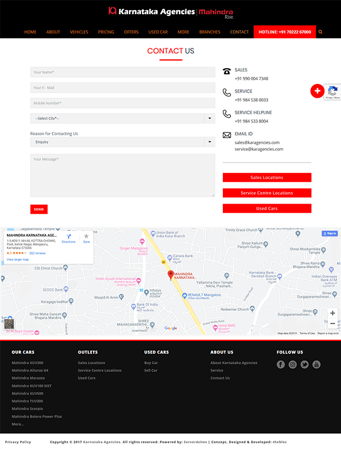This screenshot has width=341, height=449.
Task: Click the search magnifier icon in navbar
Action: (321, 32)
